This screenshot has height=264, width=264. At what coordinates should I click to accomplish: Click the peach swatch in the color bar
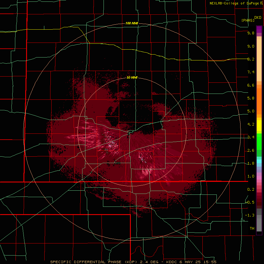(259, 60)
